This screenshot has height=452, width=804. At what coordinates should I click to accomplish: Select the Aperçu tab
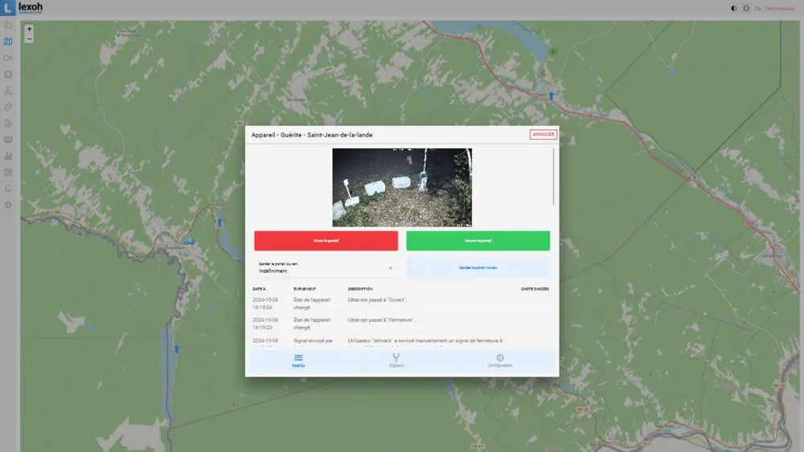(298, 361)
